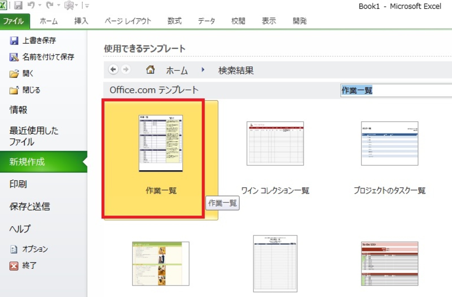This screenshot has height=297, width=452.
Task: Click the home icon in template breadcrumb
Action: point(150,70)
